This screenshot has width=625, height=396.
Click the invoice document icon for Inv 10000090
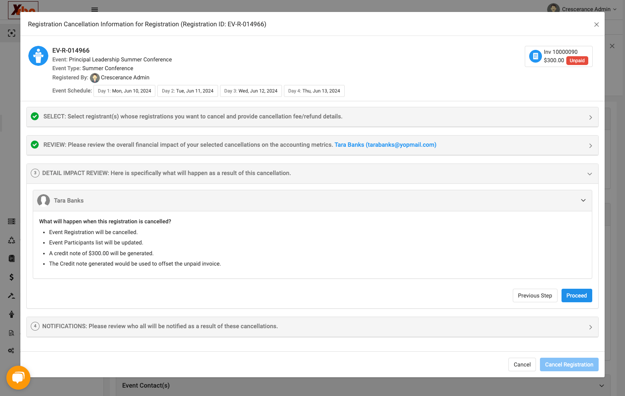coord(536,56)
